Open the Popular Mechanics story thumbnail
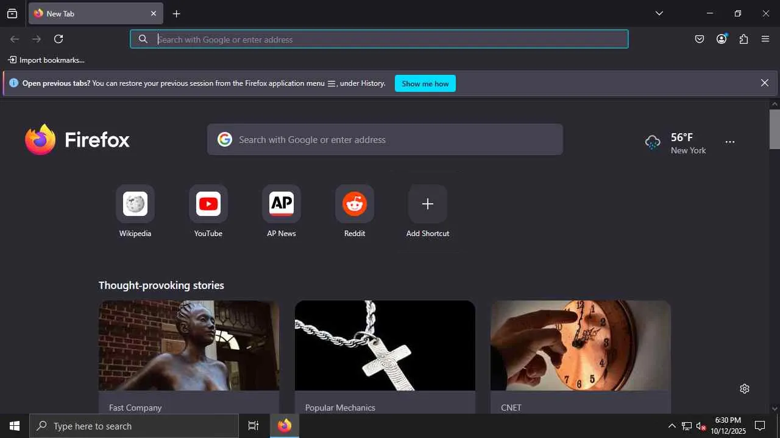780x438 pixels. point(385,346)
